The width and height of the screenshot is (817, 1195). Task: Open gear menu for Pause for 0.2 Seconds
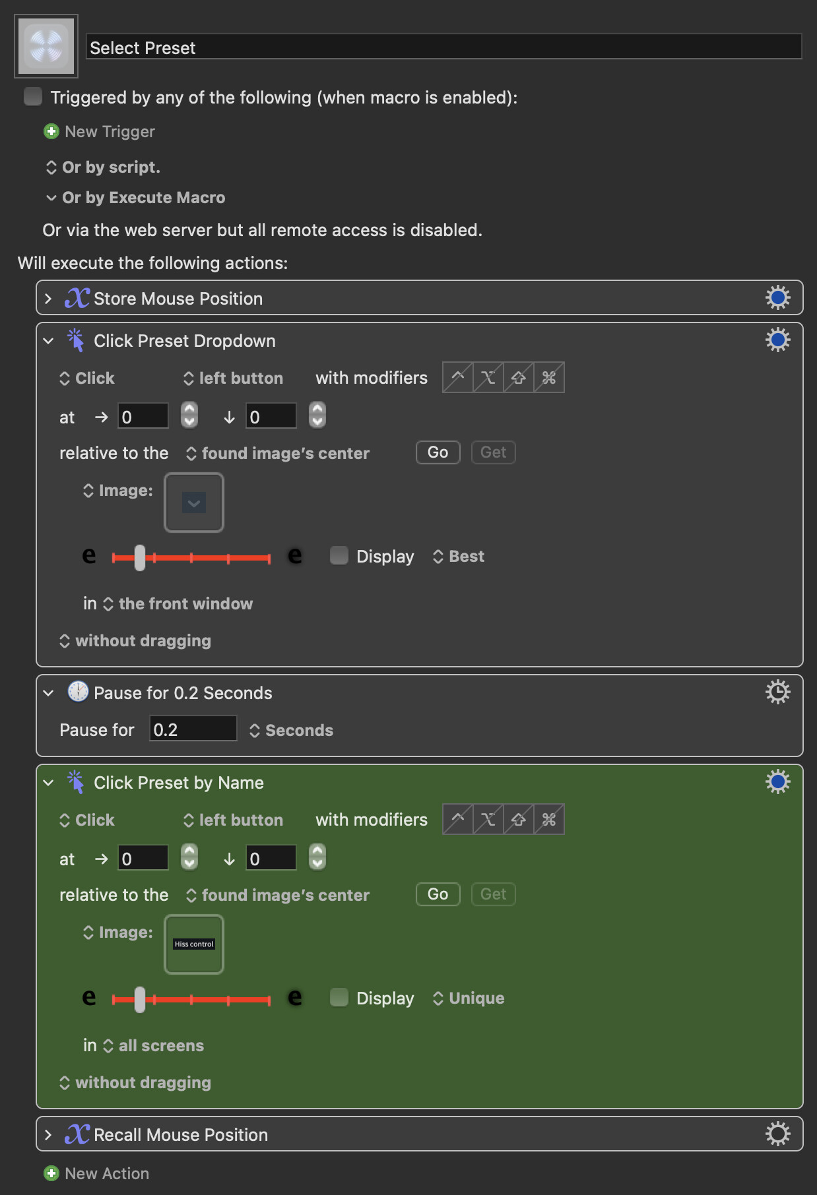click(x=777, y=692)
